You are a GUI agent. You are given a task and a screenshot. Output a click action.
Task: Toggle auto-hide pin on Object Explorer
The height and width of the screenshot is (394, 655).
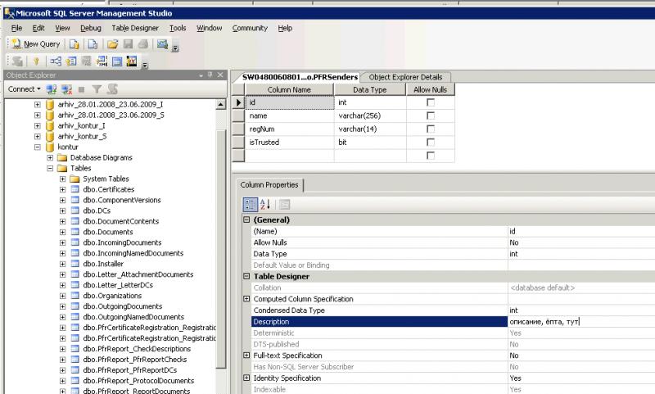[210, 75]
